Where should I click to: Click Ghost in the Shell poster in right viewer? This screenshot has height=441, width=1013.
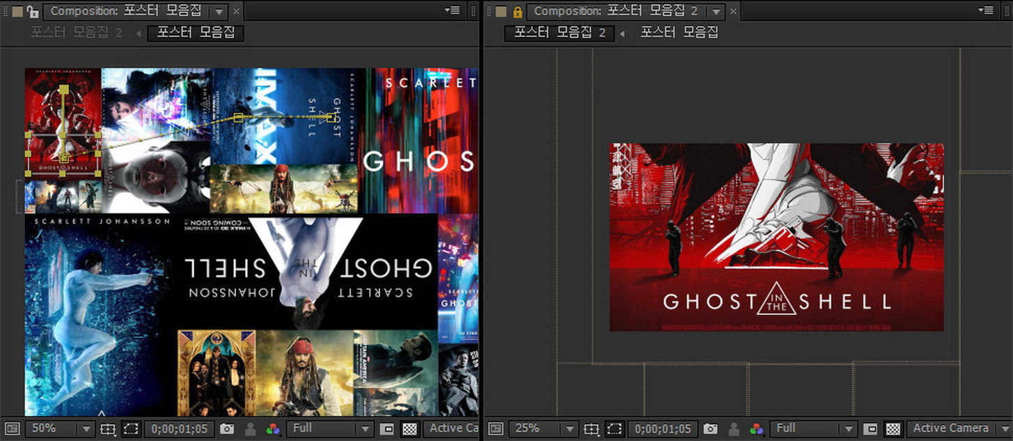coord(776,237)
